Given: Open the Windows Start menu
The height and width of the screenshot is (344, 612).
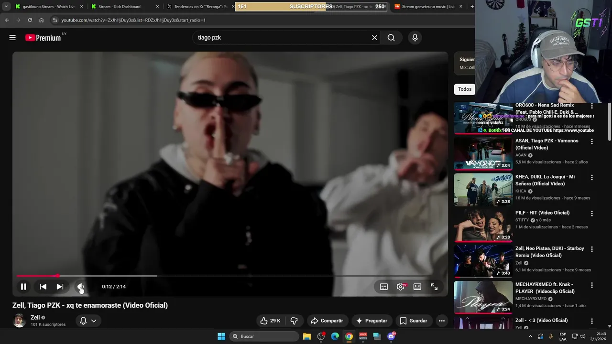Looking at the screenshot, I should [221, 336].
